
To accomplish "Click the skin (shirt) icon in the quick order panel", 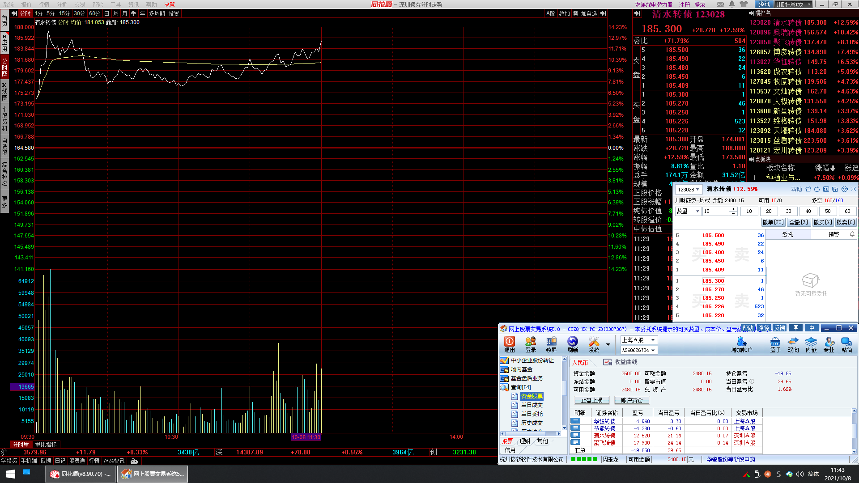I will click(x=808, y=189).
